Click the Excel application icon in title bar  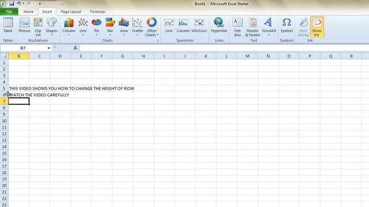[x=3, y=3]
